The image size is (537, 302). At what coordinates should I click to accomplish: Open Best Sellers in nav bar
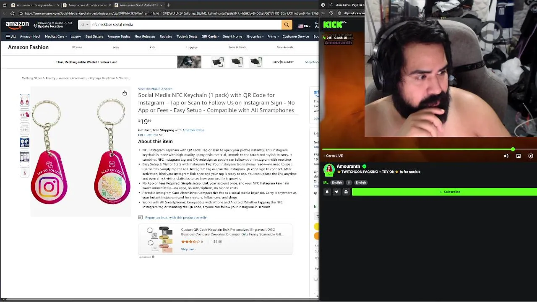(x=94, y=36)
